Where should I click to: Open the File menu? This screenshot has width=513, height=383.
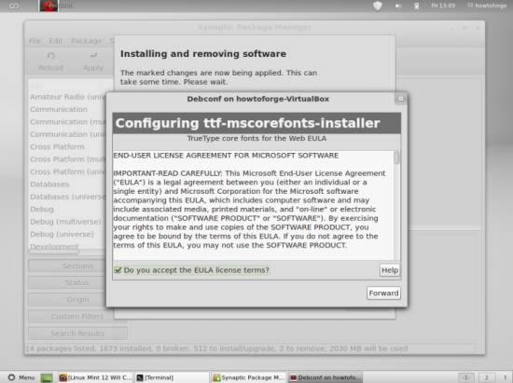click(x=35, y=41)
